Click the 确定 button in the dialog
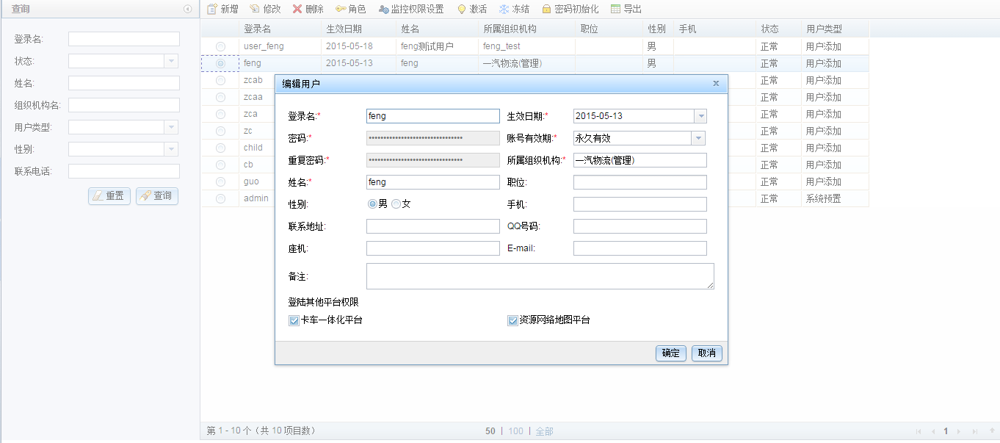 (x=671, y=353)
